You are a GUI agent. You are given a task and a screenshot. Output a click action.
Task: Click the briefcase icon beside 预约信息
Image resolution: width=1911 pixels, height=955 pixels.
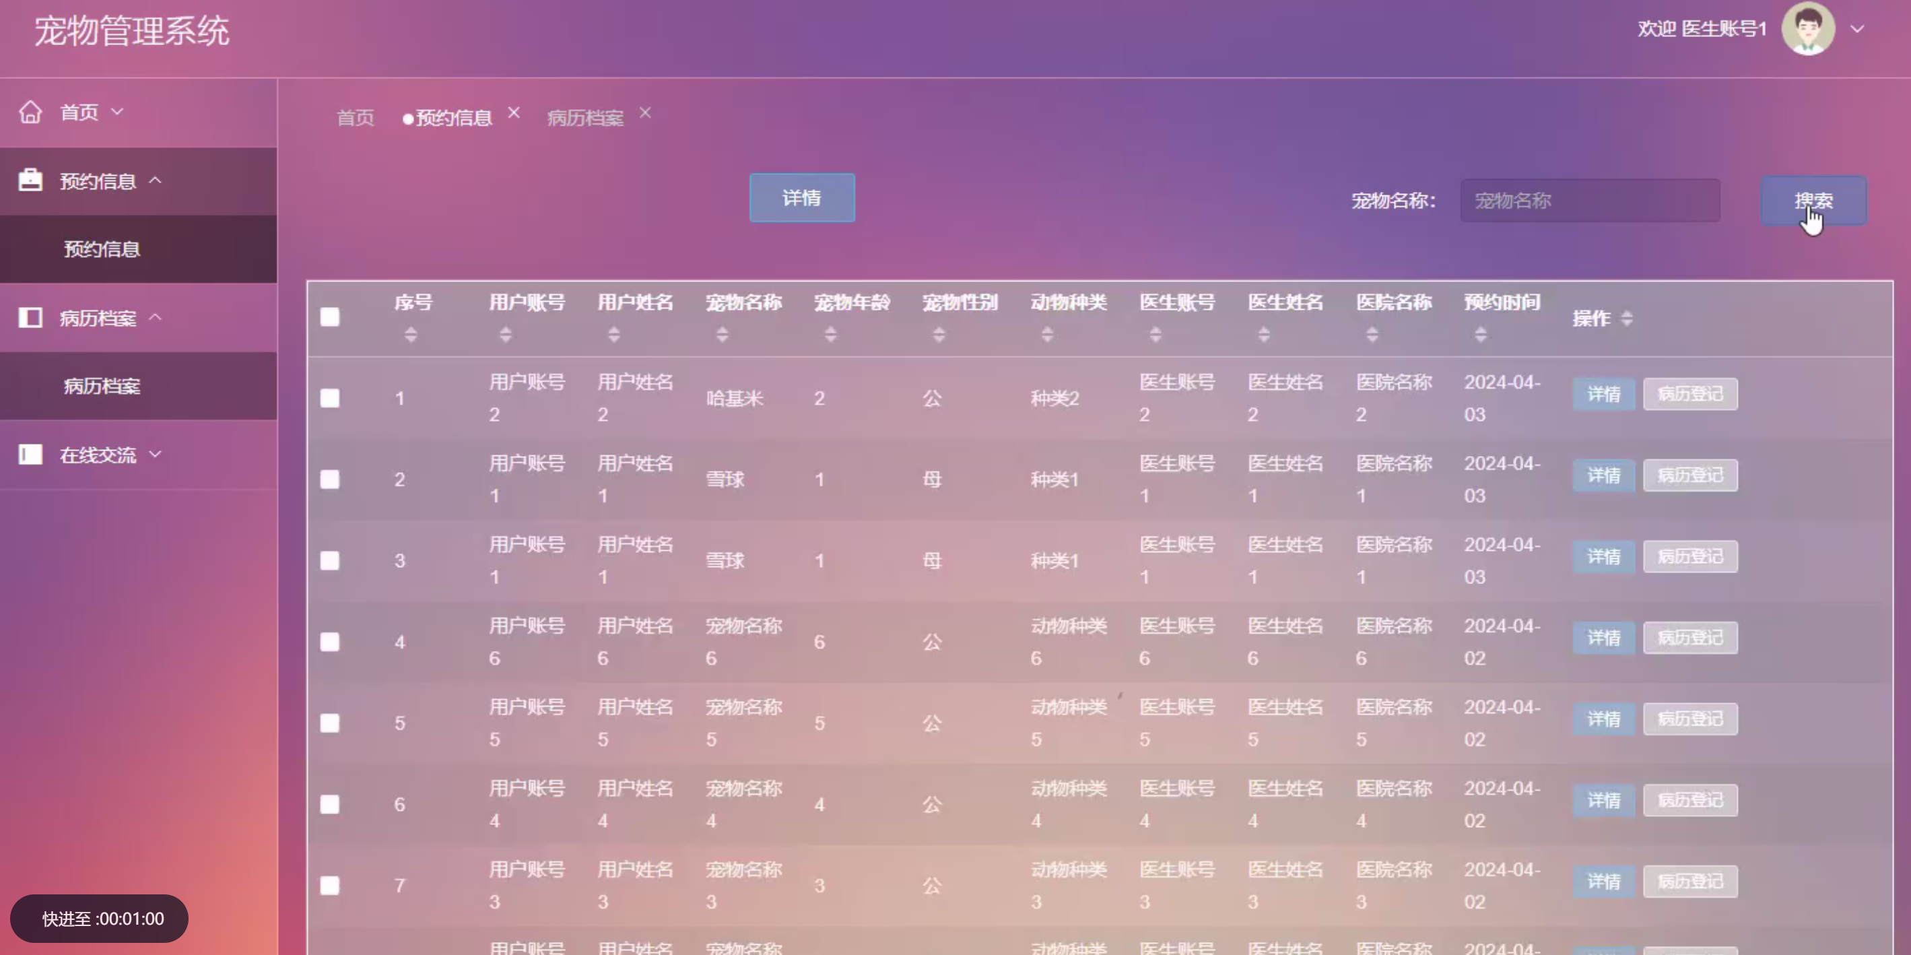30,180
